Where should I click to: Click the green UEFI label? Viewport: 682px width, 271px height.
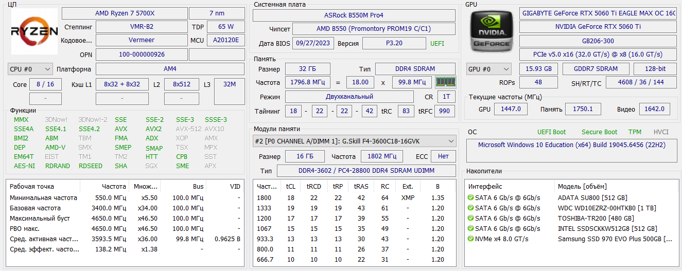[x=437, y=44]
